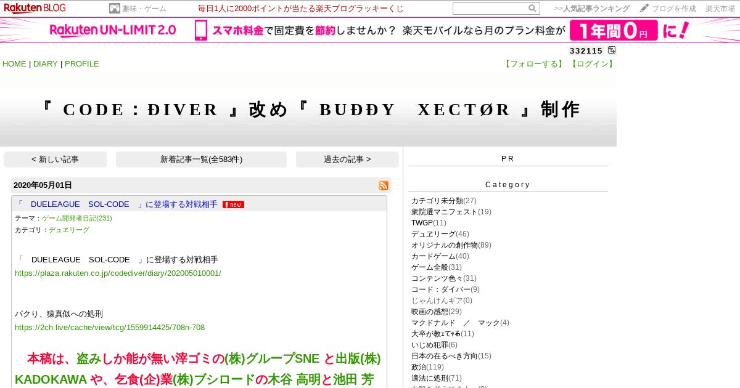The width and height of the screenshot is (740, 388).
Task: Click 【ログイン】 link
Action: coord(592,64)
